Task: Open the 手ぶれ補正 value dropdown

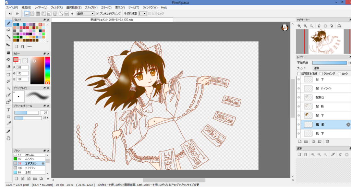Action: 142,14
